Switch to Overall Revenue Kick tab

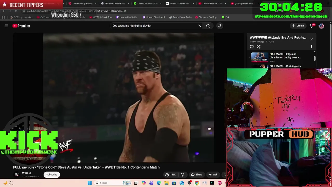[x=147, y=4]
